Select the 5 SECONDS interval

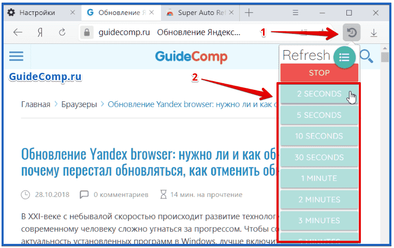pos(319,115)
